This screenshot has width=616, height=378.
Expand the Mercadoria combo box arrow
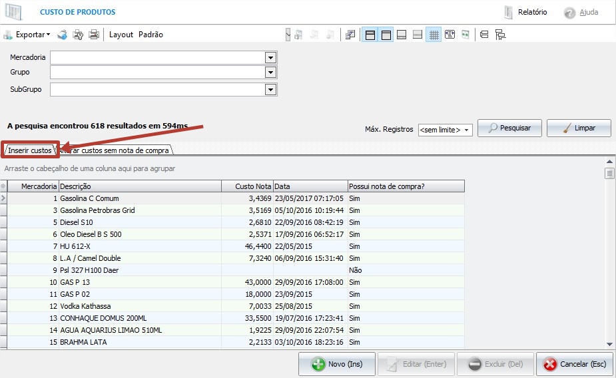[x=270, y=58]
